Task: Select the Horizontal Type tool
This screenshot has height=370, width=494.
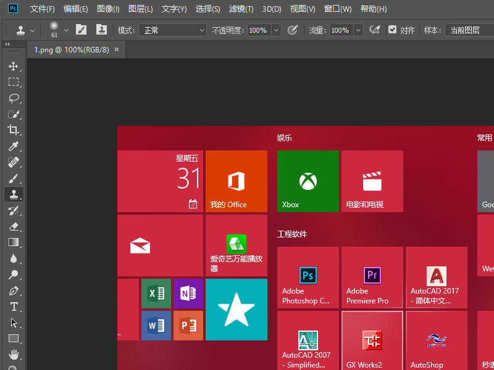Action: click(x=13, y=306)
